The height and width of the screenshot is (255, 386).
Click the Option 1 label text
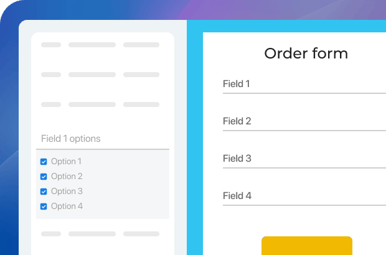point(66,162)
